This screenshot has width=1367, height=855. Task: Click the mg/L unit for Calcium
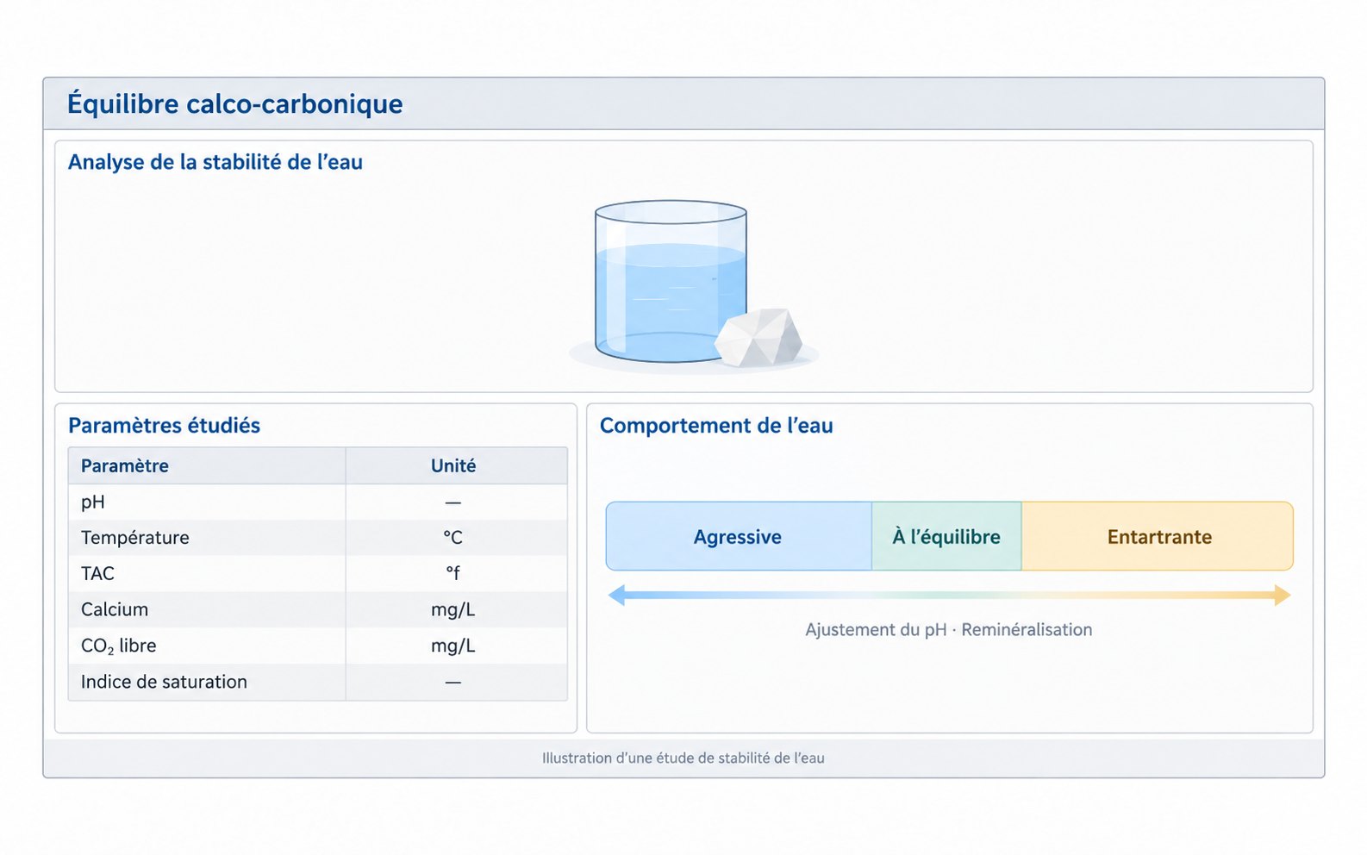pos(453,609)
